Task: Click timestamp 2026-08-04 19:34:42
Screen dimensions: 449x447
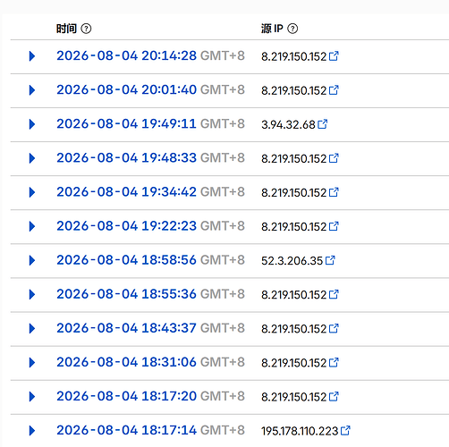Action: pos(126,192)
